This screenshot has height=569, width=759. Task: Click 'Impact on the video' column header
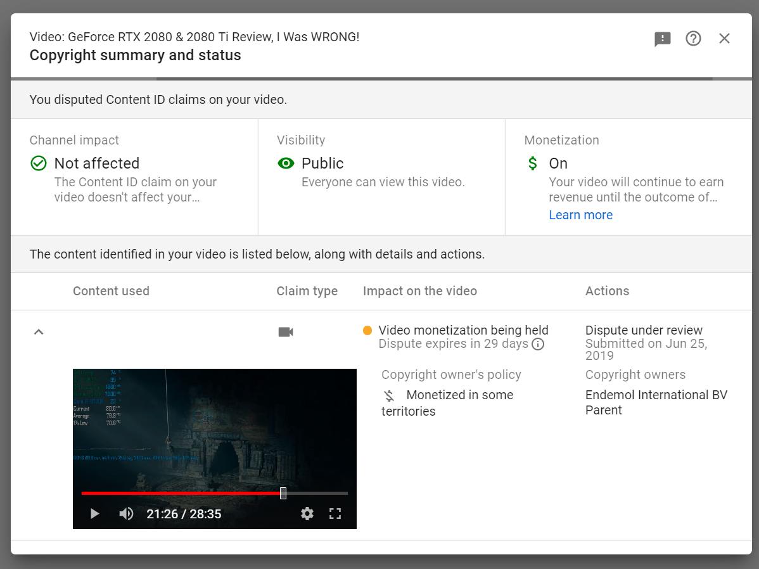(419, 291)
